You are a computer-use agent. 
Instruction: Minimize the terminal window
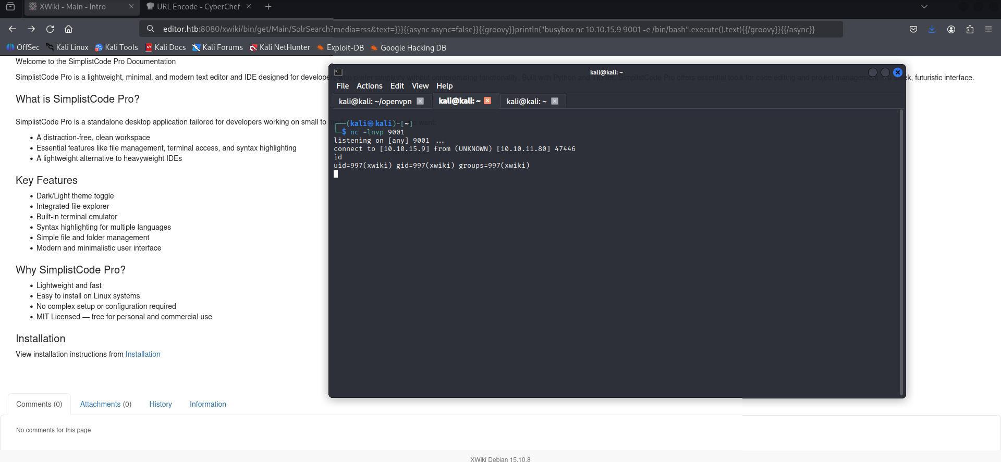pos(873,72)
